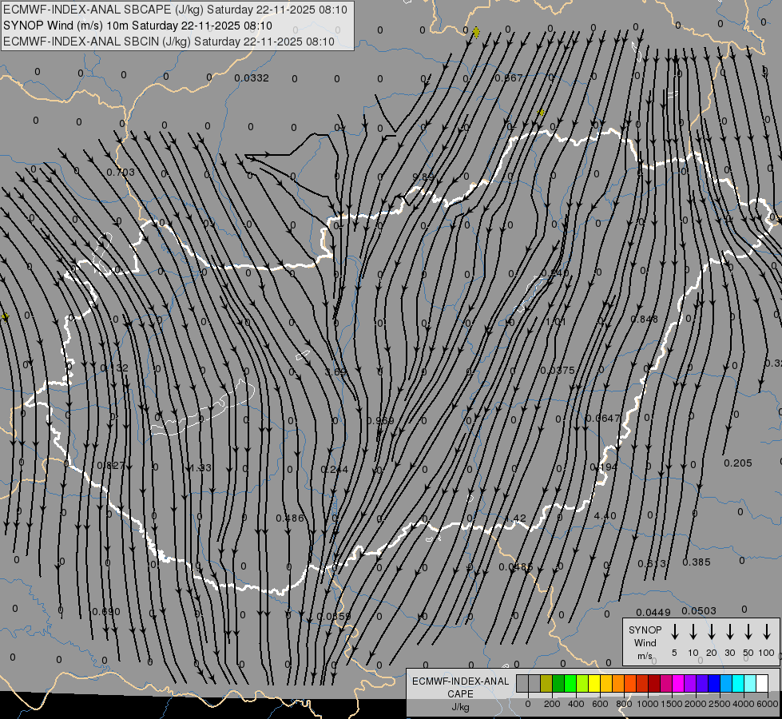Select the magenta CAPE color swatch
Image resolution: width=782 pixels, height=719 pixels.
[x=678, y=683]
